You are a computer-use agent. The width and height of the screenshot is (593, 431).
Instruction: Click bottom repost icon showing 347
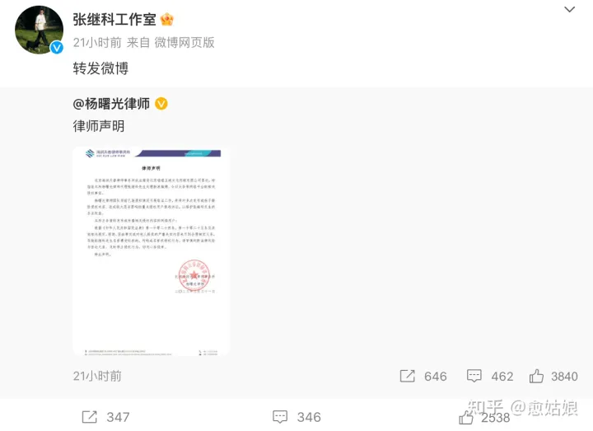pos(90,417)
